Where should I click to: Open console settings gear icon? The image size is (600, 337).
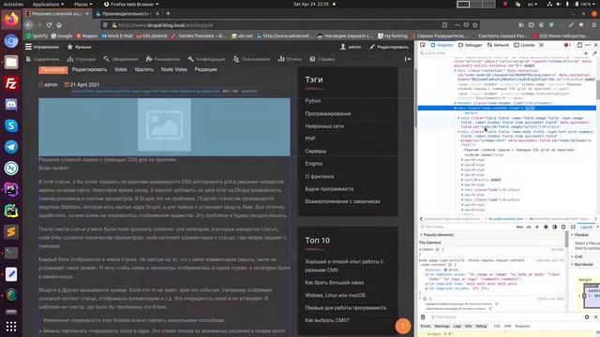(587, 317)
